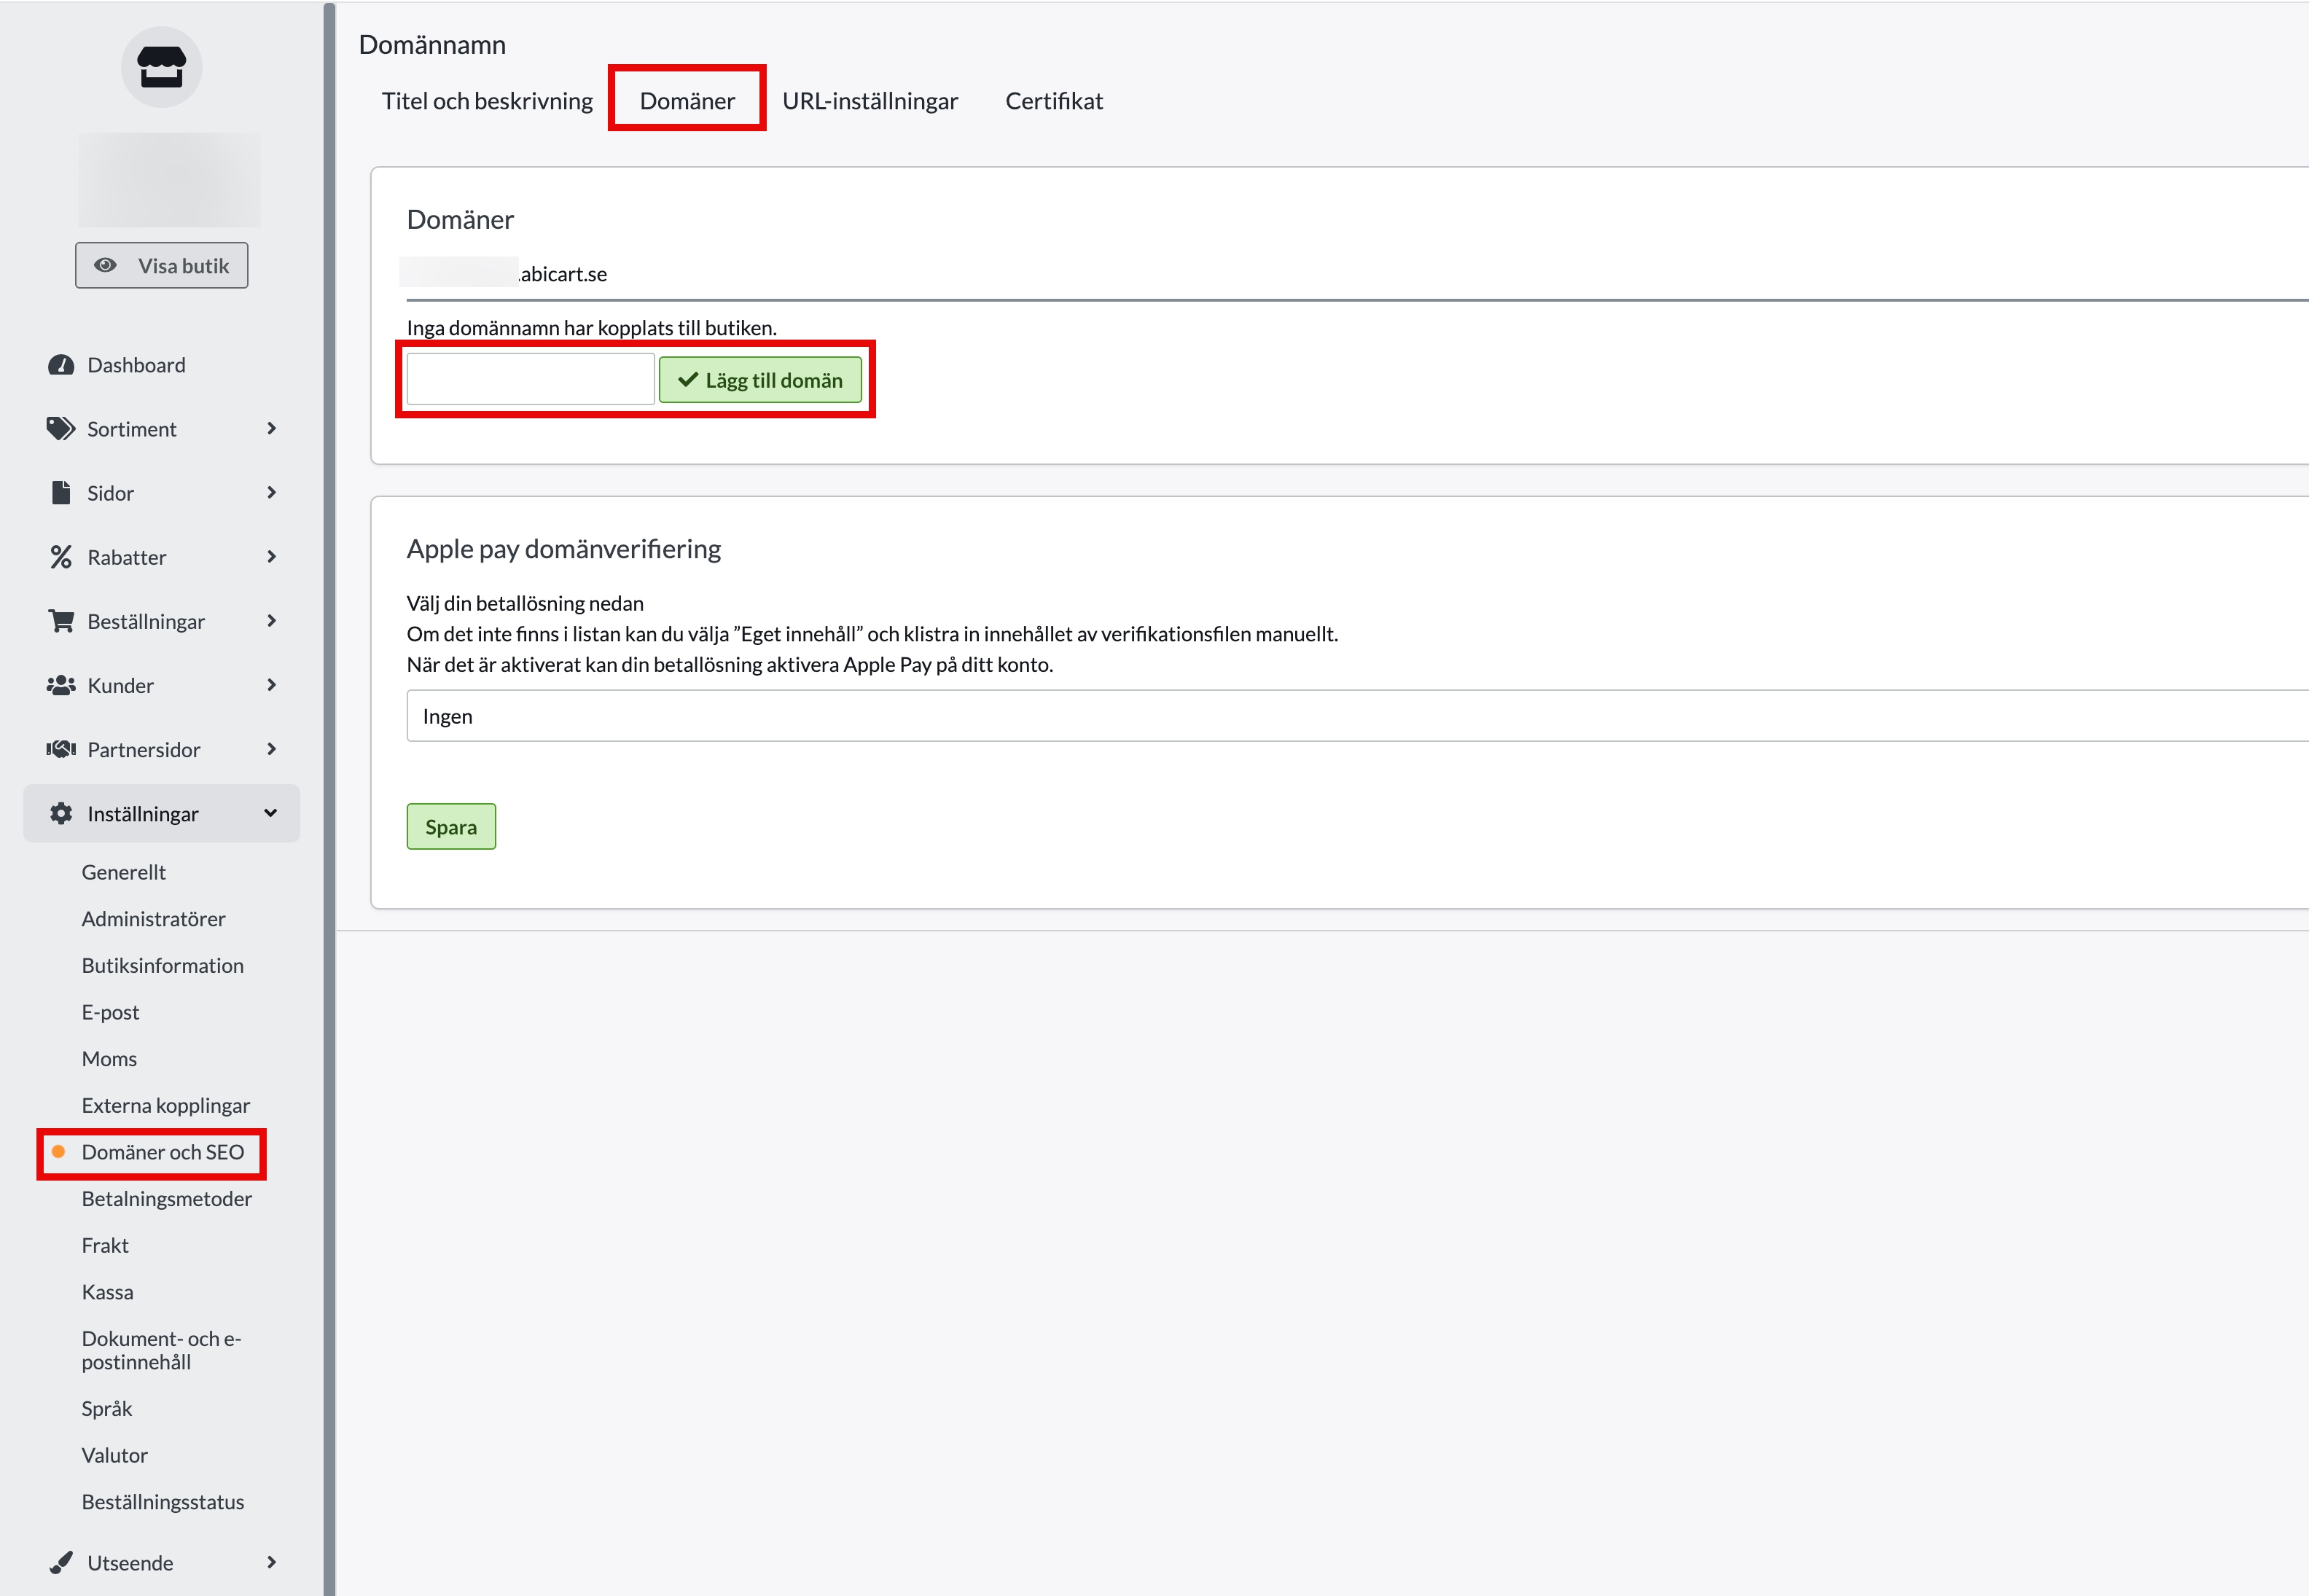2309x1596 pixels.
Task: Click the Partnersidor handshake icon
Action: pyautogui.click(x=61, y=749)
